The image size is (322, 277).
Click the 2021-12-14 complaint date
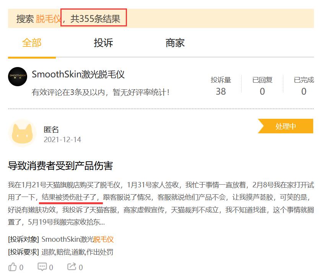(62, 140)
